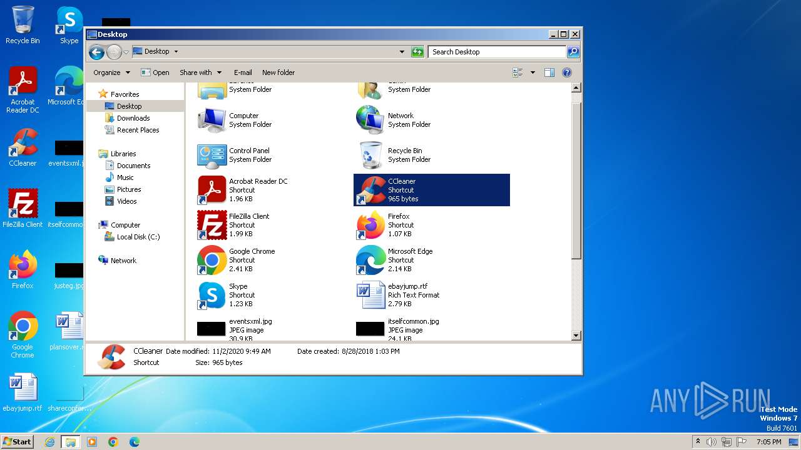The height and width of the screenshot is (450, 801).
Task: Go back with the Explorer Back arrow
Action: coord(96,52)
